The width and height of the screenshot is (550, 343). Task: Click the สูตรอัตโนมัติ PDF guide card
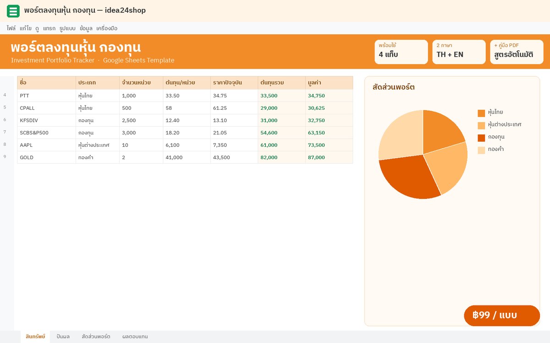coord(517,52)
